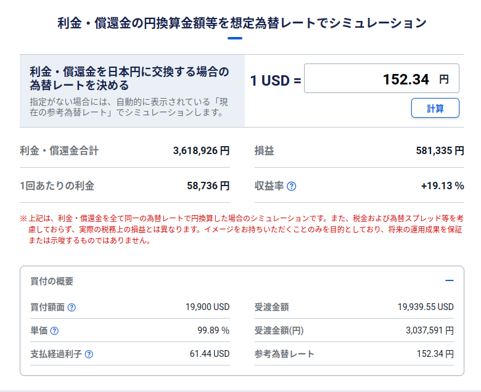Click the 1回あたりの利金 value 58,736円
The width and height of the screenshot is (481, 392).
coord(208,186)
